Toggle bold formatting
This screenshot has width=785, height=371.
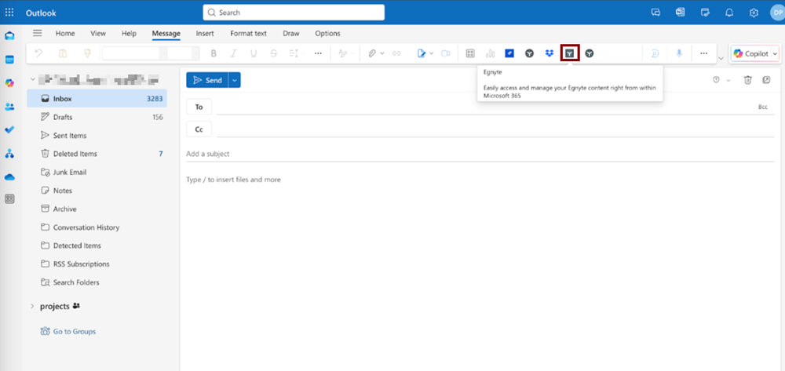214,53
